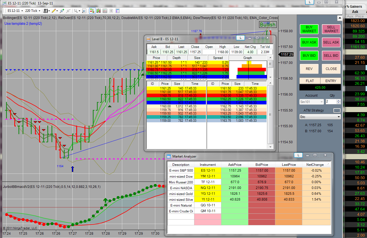Expand the Account Sim101 dropdown
The width and height of the screenshot is (367, 238).
coord(311,102)
